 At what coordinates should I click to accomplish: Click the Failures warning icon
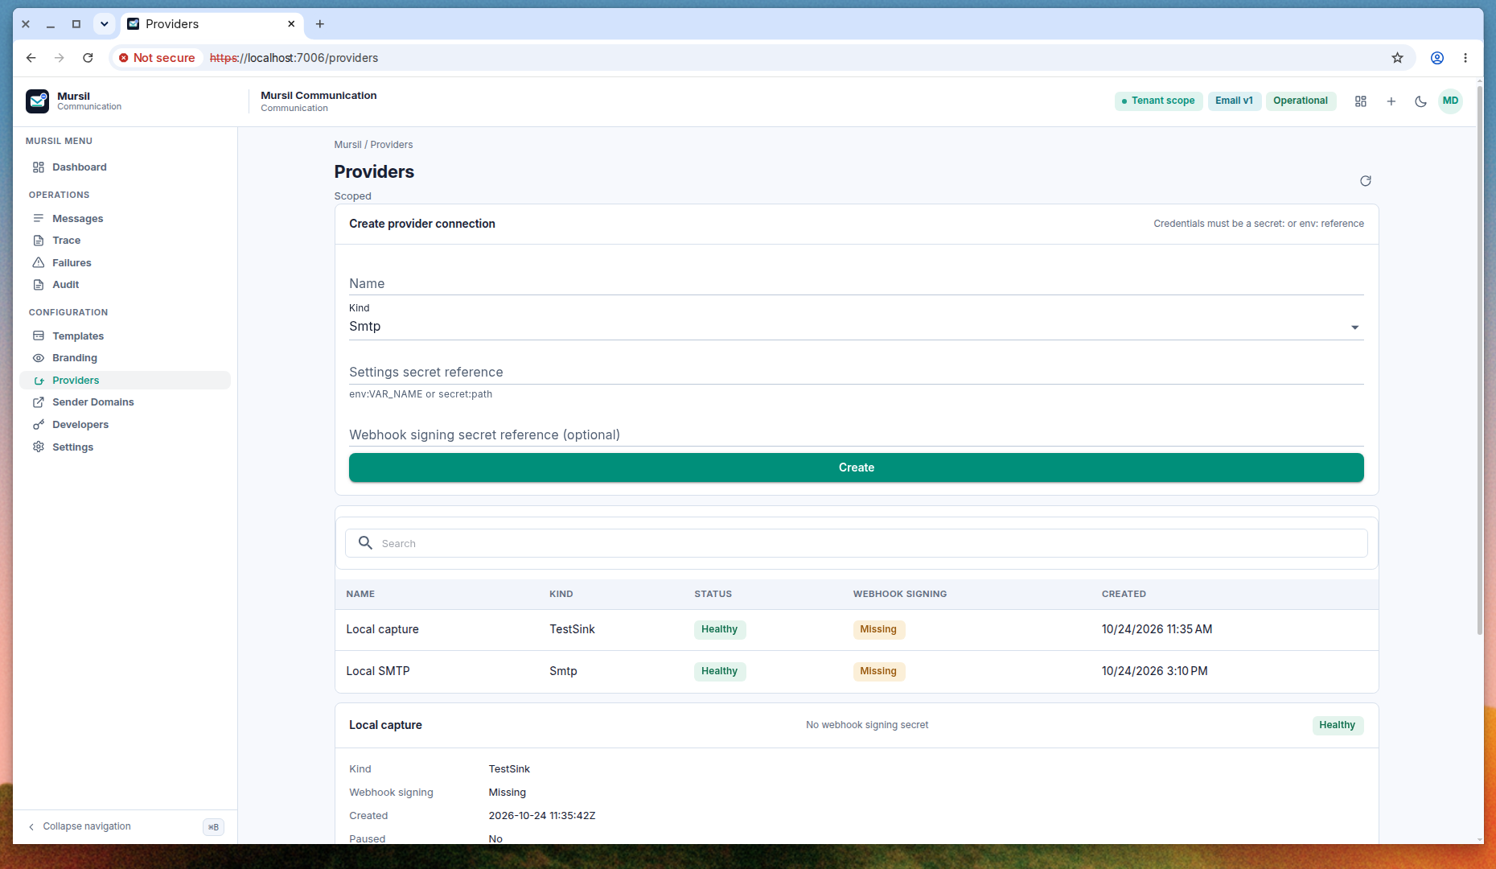(x=38, y=262)
